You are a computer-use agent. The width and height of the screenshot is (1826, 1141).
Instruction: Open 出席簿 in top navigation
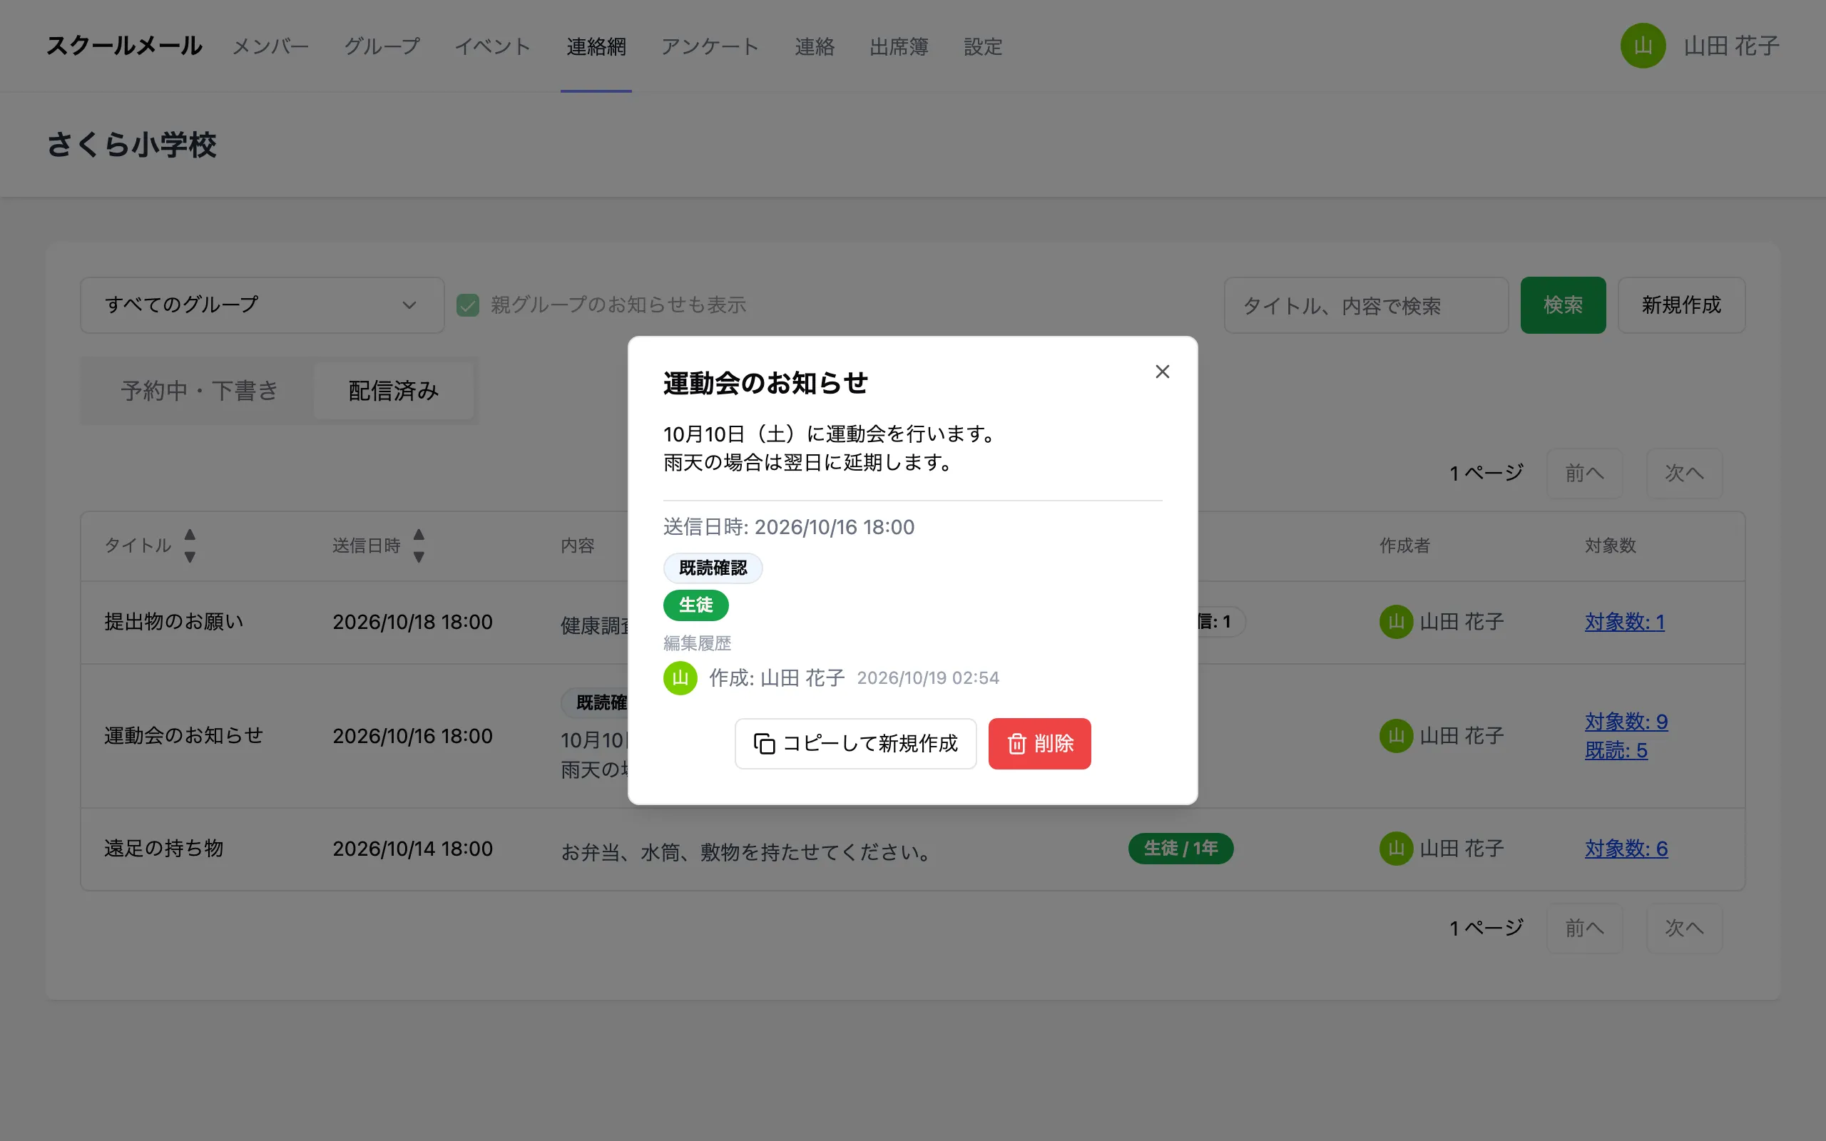[899, 47]
